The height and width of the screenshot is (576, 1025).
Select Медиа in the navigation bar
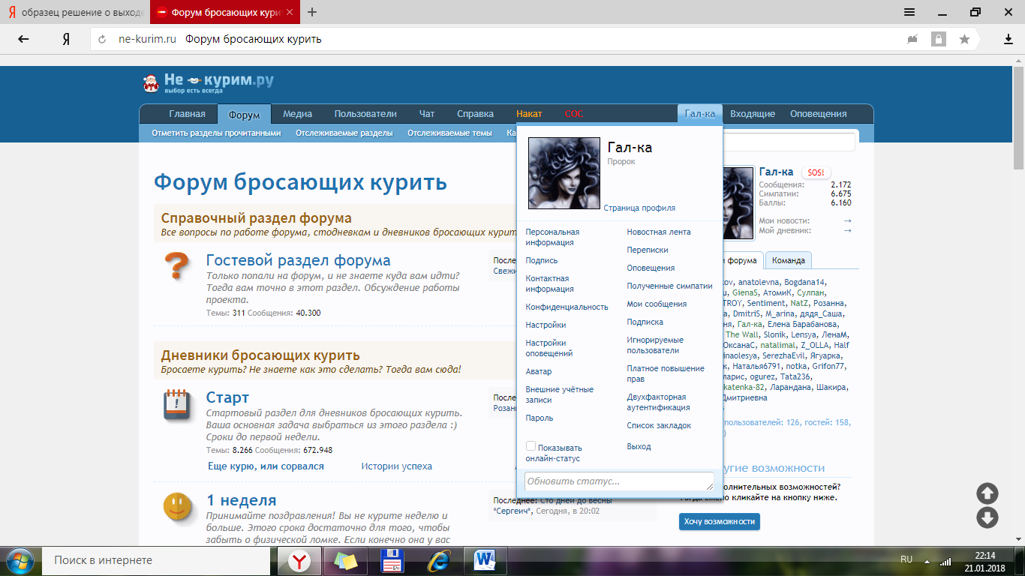[x=297, y=114]
